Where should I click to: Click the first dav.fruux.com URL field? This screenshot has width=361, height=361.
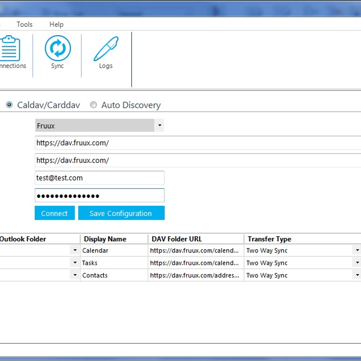(x=198, y=143)
